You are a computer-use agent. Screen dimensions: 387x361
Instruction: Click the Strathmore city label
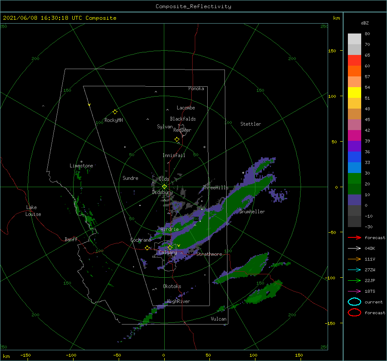(x=209, y=254)
